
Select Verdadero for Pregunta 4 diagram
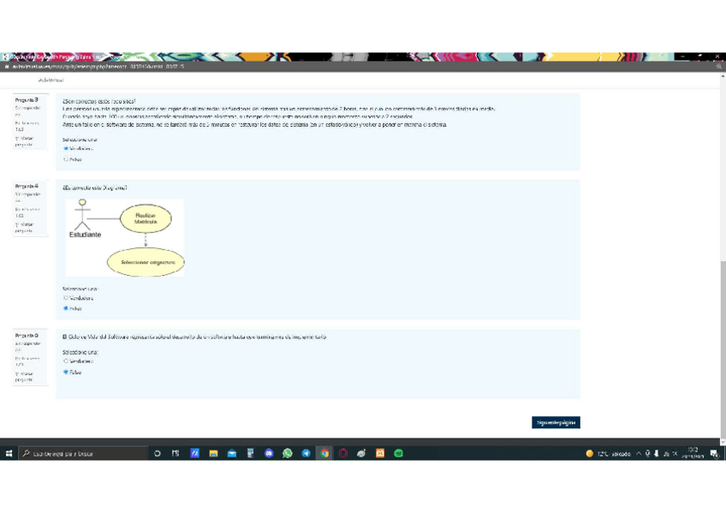[x=66, y=298]
